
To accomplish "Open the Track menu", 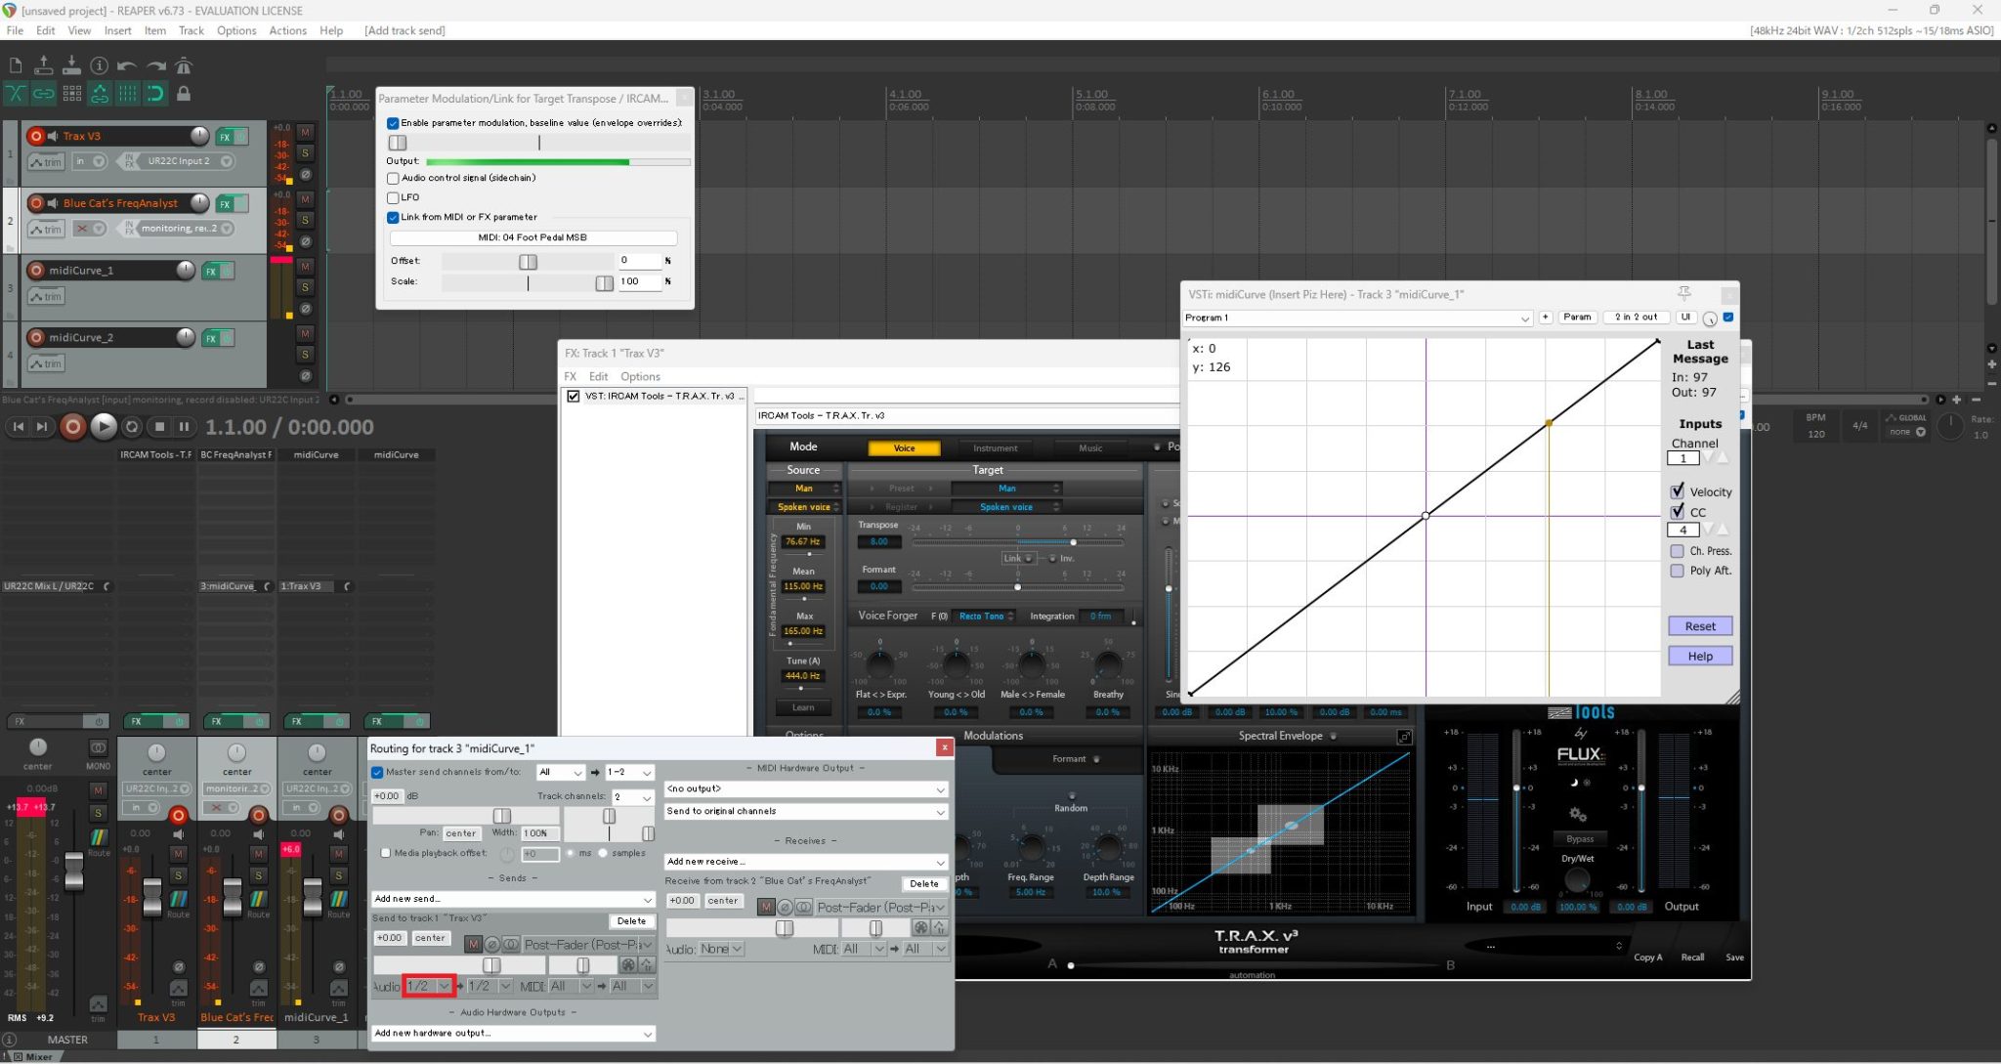I will 191,30.
